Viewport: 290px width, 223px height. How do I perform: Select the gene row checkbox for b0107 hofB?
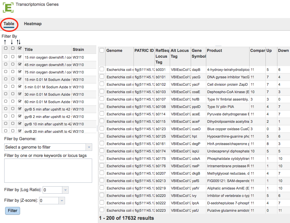click(x=102, y=99)
